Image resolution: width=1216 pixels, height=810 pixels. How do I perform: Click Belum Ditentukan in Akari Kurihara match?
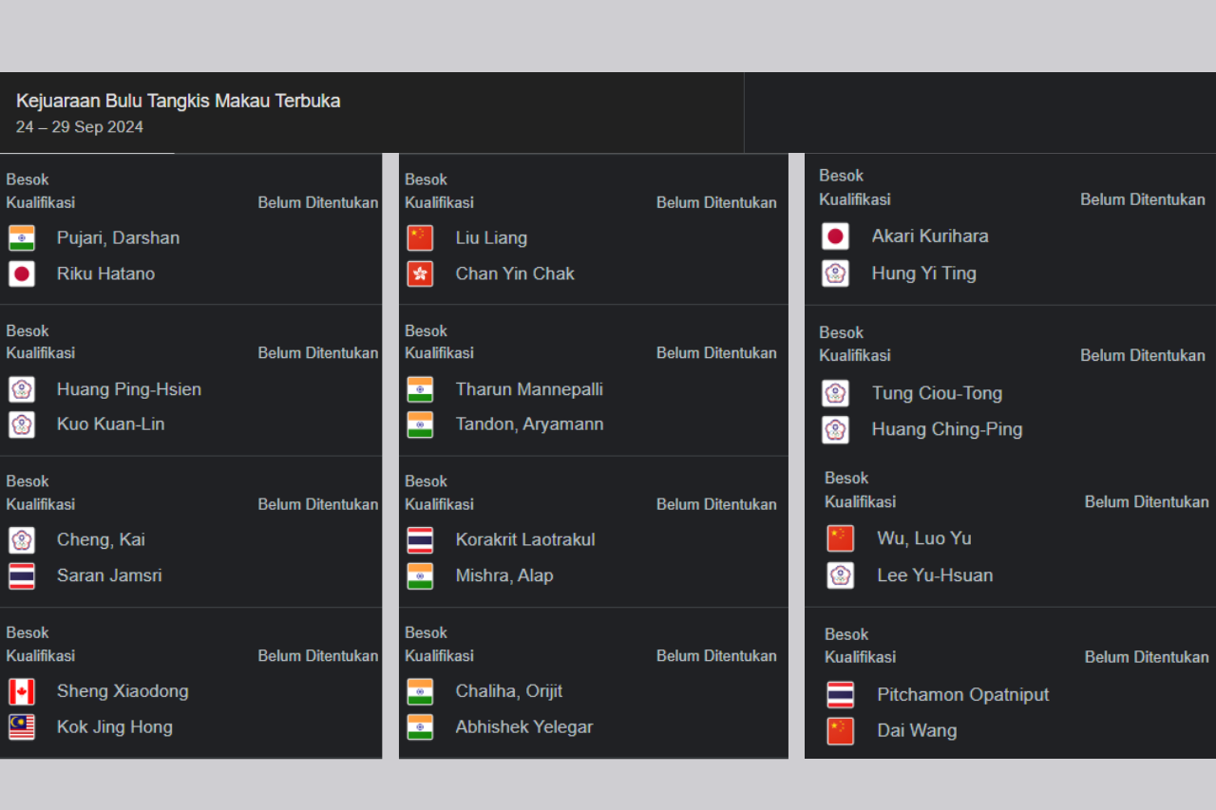(1143, 199)
